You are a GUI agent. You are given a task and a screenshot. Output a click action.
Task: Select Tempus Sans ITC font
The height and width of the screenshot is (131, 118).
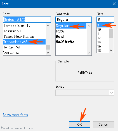pos(24,26)
